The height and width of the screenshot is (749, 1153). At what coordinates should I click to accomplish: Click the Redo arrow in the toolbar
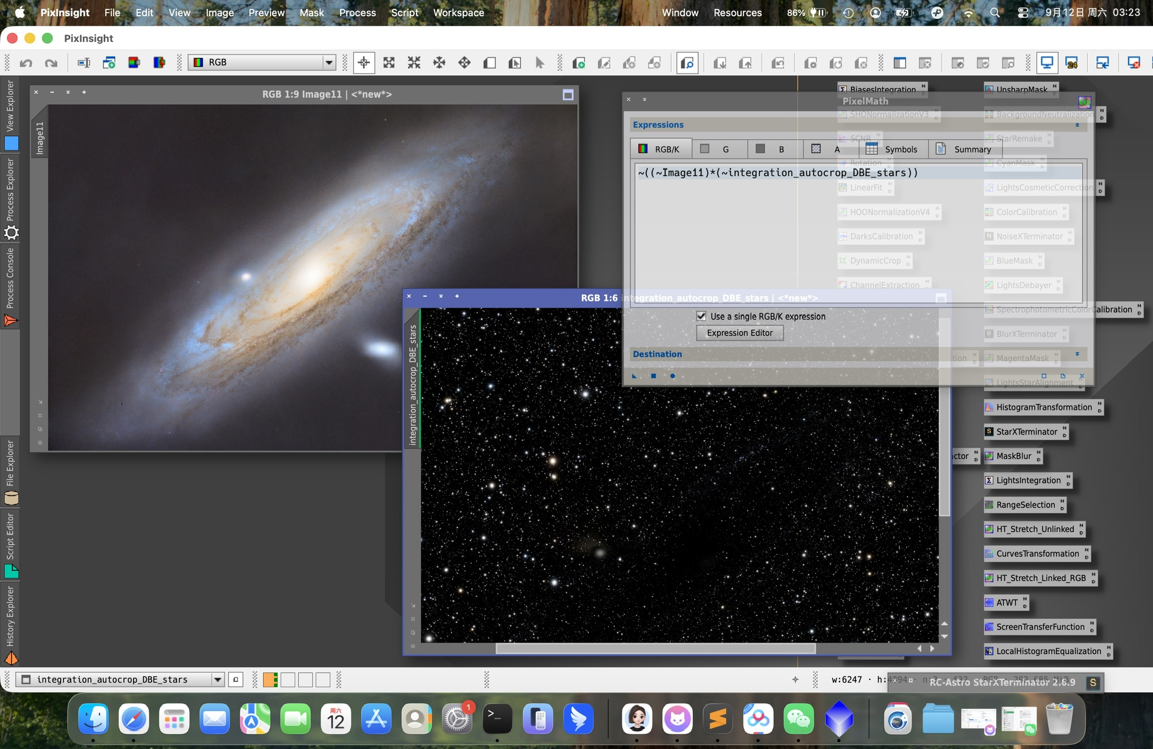point(51,63)
